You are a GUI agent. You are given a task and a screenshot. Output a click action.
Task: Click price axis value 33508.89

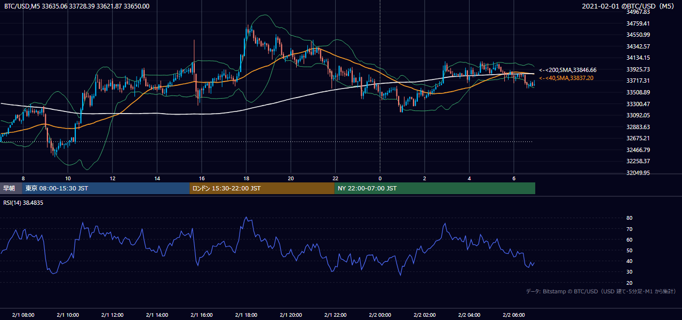[638, 92]
